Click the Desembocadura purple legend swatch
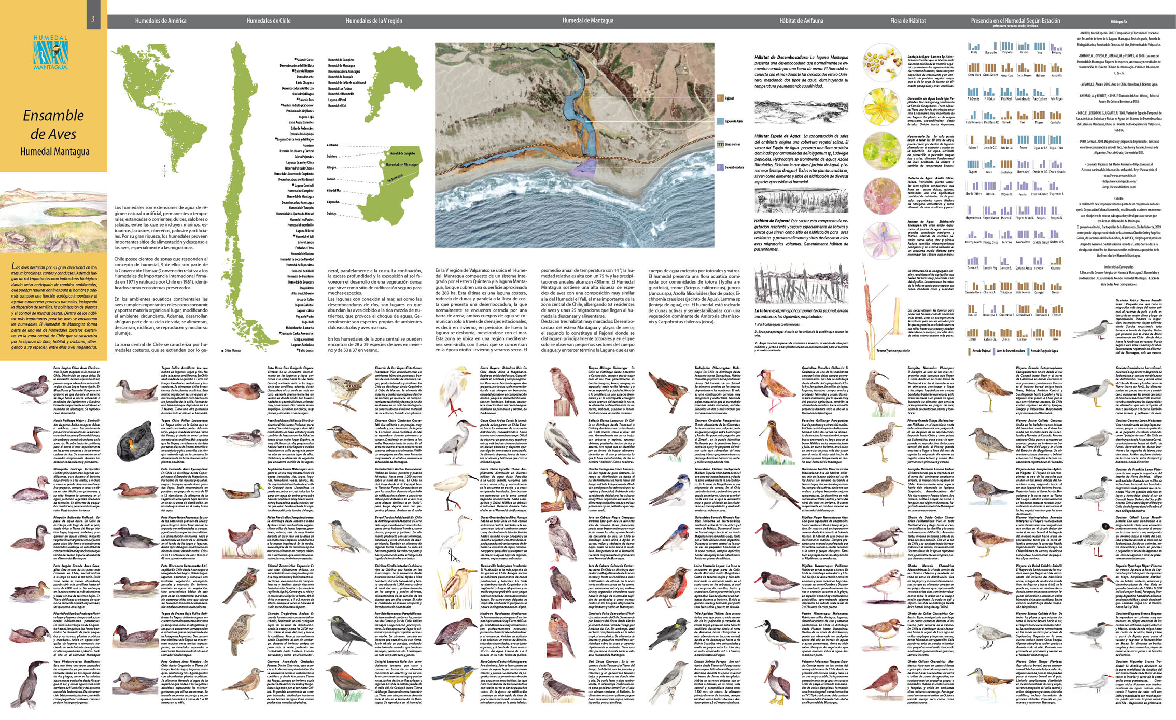This screenshot has width=1176, height=720. [x=720, y=167]
